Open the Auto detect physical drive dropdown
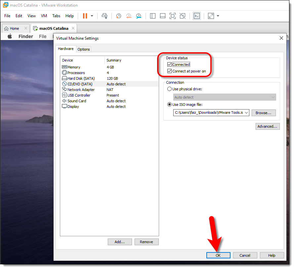Image resolution: width=294 pixels, height=269 pixels. point(225,97)
